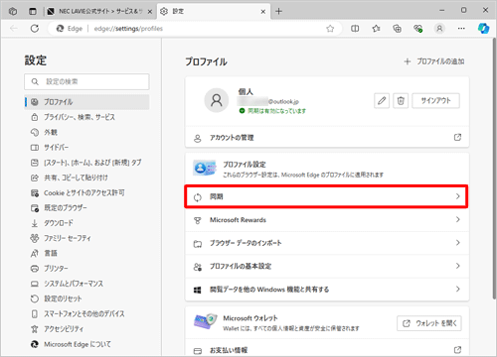This screenshot has width=497, height=357.
Task: Click the browser refresh icon
Action: [x=35, y=29]
